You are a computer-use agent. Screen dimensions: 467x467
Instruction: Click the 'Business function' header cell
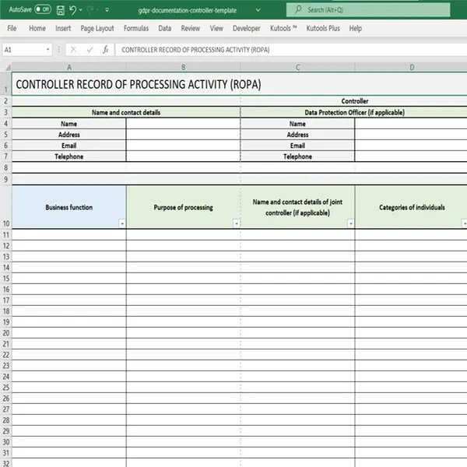(x=69, y=207)
